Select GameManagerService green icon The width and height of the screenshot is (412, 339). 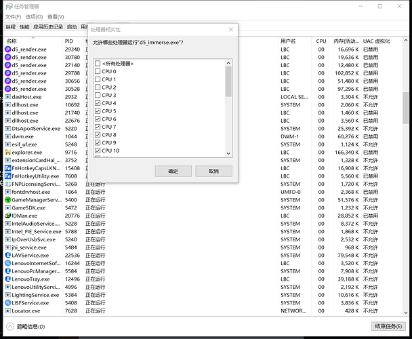8,200
